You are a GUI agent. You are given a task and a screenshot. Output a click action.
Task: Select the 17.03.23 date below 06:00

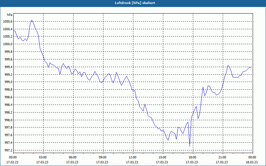[72, 162]
